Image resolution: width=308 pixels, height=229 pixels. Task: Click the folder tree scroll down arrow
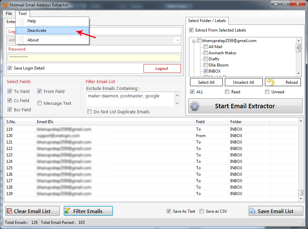(x=299, y=74)
